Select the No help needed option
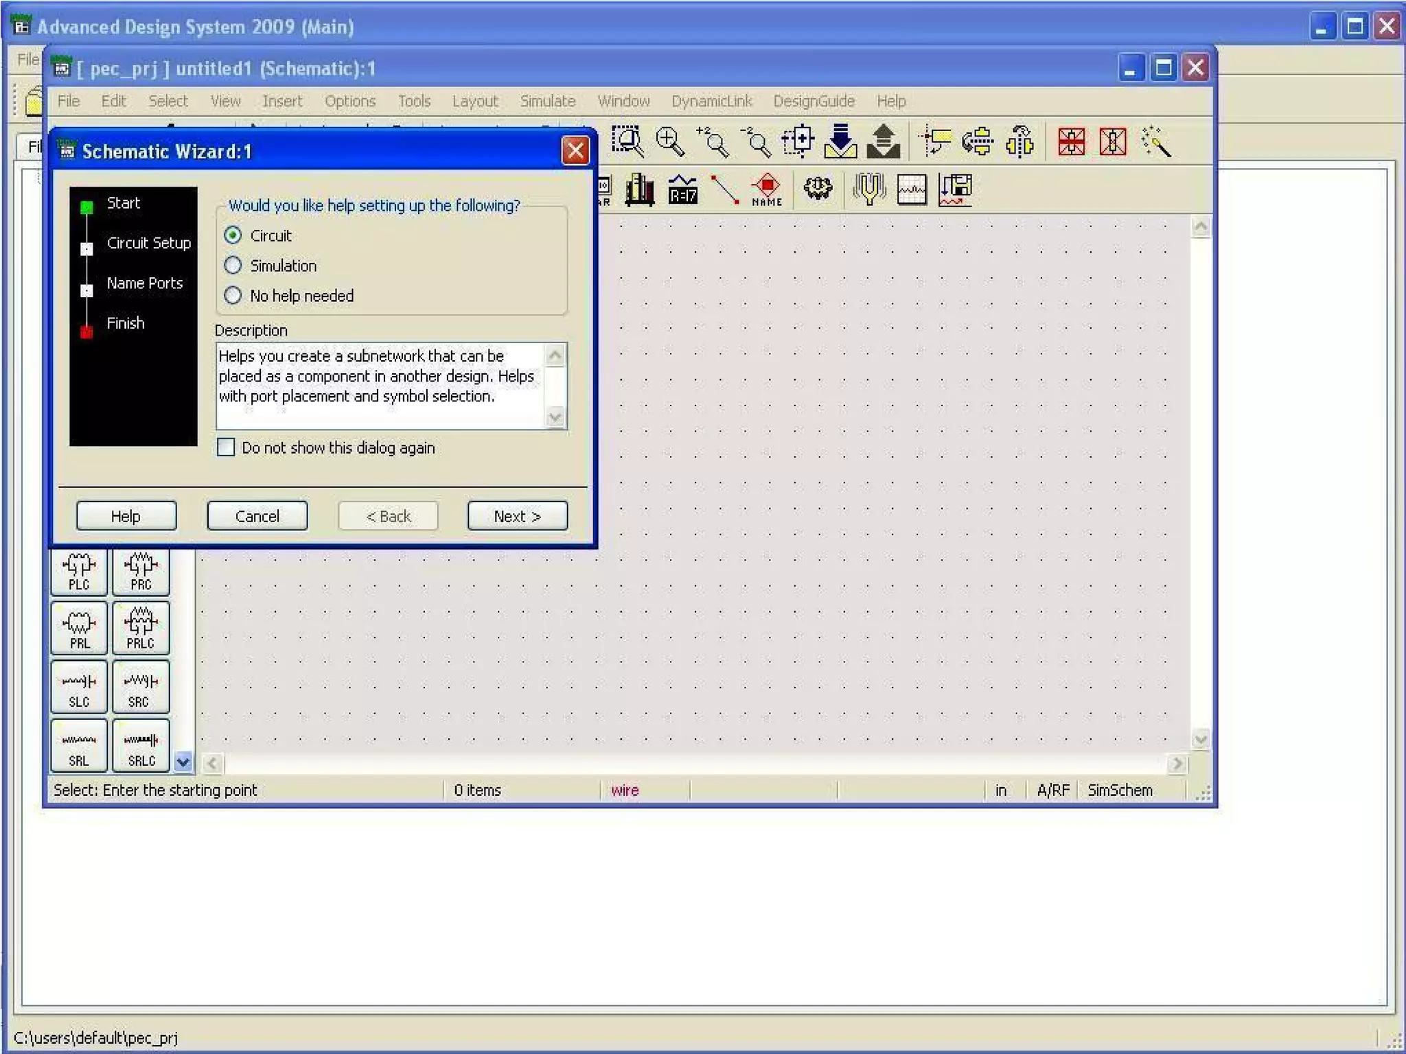The width and height of the screenshot is (1406, 1054). (233, 296)
